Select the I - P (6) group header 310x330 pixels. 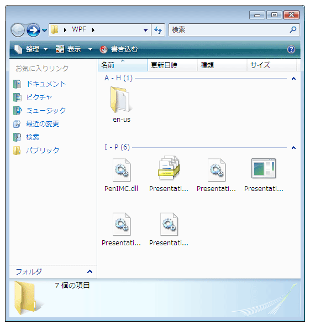(x=117, y=147)
